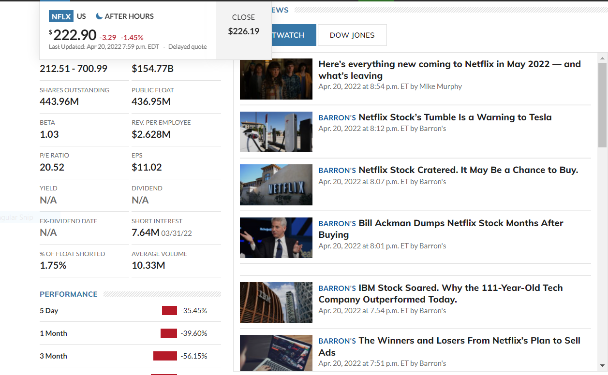Click the Netflix building sign thumbnail
The image size is (608, 375).
[276, 185]
